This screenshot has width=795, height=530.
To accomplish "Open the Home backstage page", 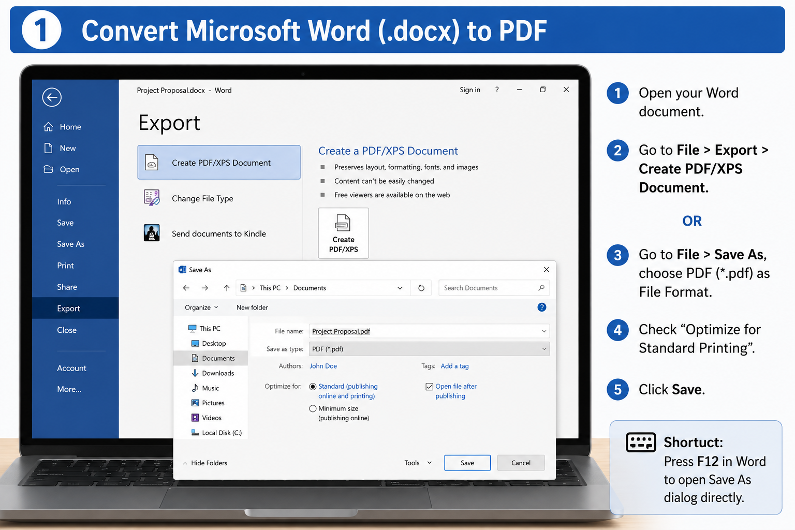I will (63, 127).
